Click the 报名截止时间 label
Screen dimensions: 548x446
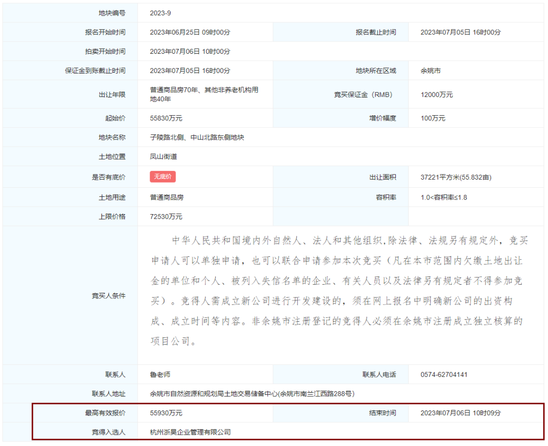pos(375,32)
